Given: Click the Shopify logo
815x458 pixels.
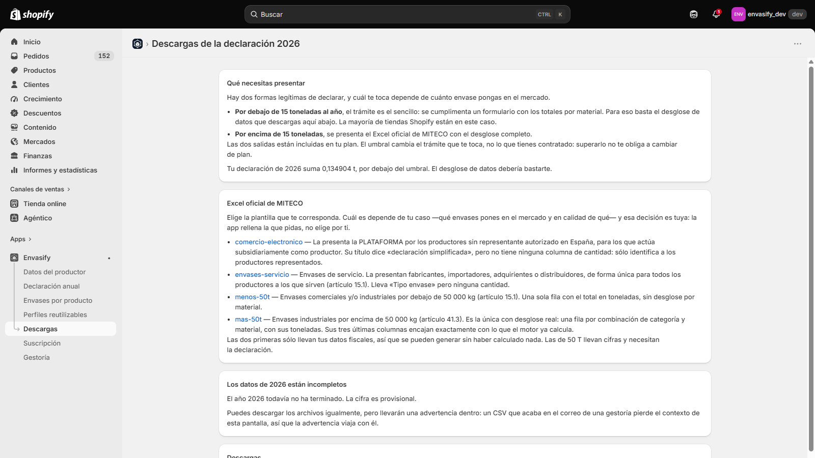Looking at the screenshot, I should (x=32, y=14).
